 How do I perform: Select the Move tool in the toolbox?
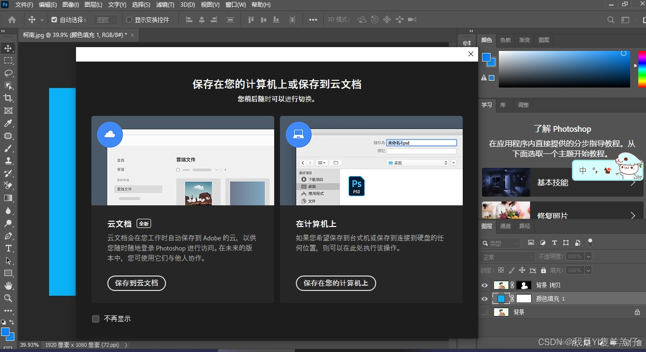pyautogui.click(x=8, y=48)
